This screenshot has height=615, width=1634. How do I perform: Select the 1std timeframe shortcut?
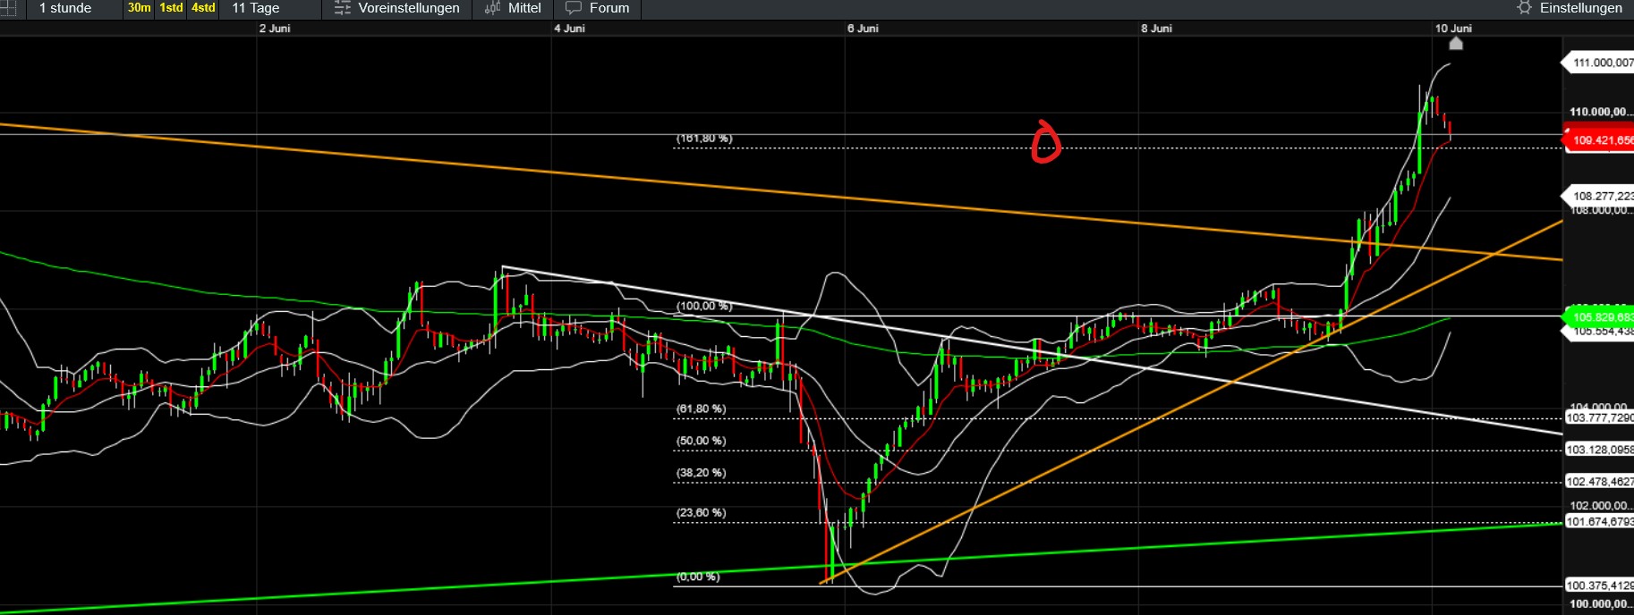point(171,8)
